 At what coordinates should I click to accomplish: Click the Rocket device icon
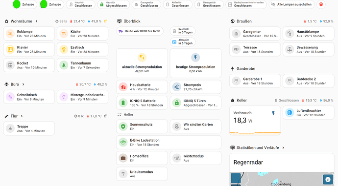pos(10,65)
